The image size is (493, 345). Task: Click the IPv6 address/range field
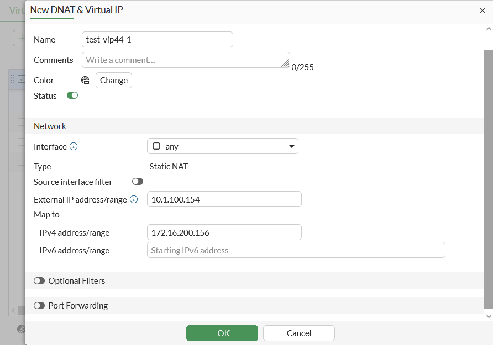point(296,250)
